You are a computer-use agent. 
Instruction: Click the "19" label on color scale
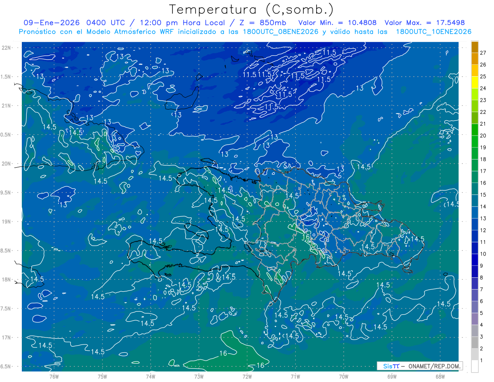coord(483,148)
